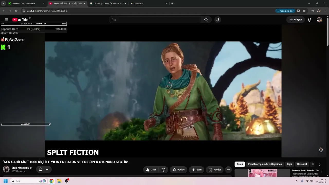
Task: Focus the YouTube Ara search field
Action: [x=155, y=20]
